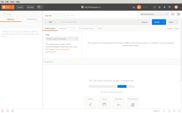Viewport: 182px width, 113px height.
Task: Select the Tests tab
Action: click(100, 28)
